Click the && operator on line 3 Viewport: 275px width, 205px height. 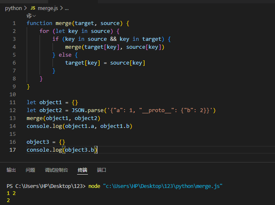[113, 39]
